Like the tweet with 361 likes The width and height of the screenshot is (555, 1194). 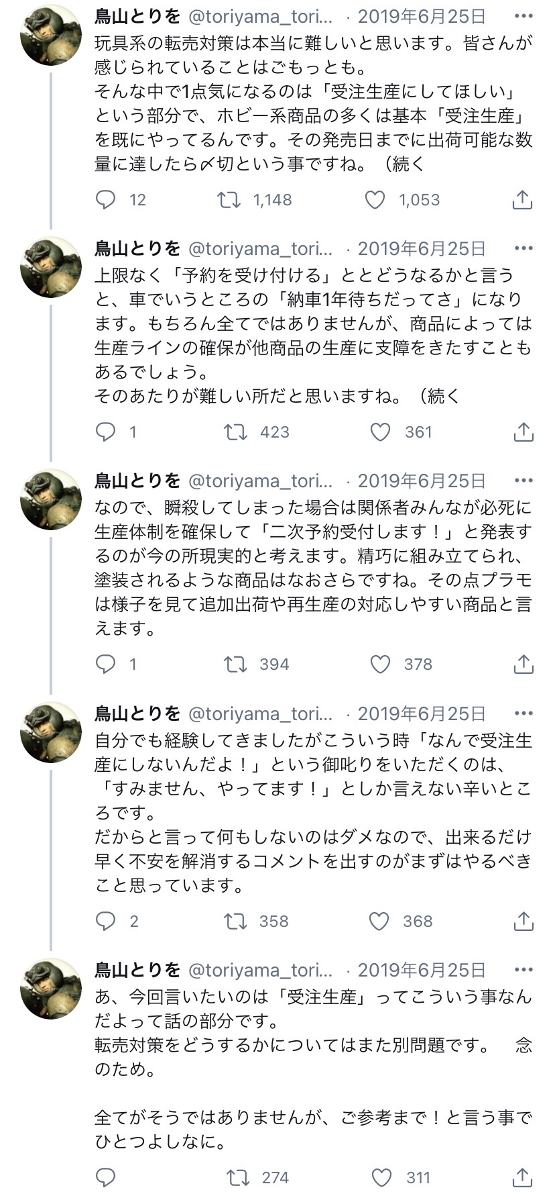point(380,432)
